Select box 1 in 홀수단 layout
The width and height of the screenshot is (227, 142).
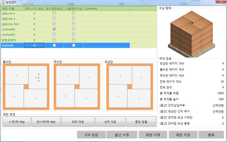[x=38, y=77]
